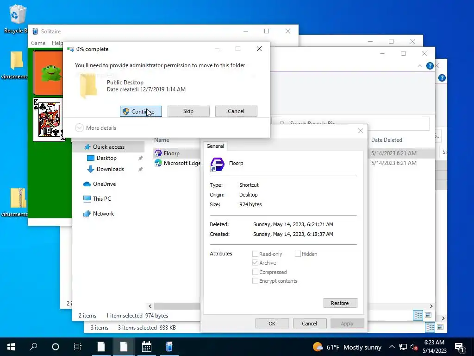Click the Microsoft Edge icon in list
The height and width of the screenshot is (356, 474).
click(x=158, y=163)
